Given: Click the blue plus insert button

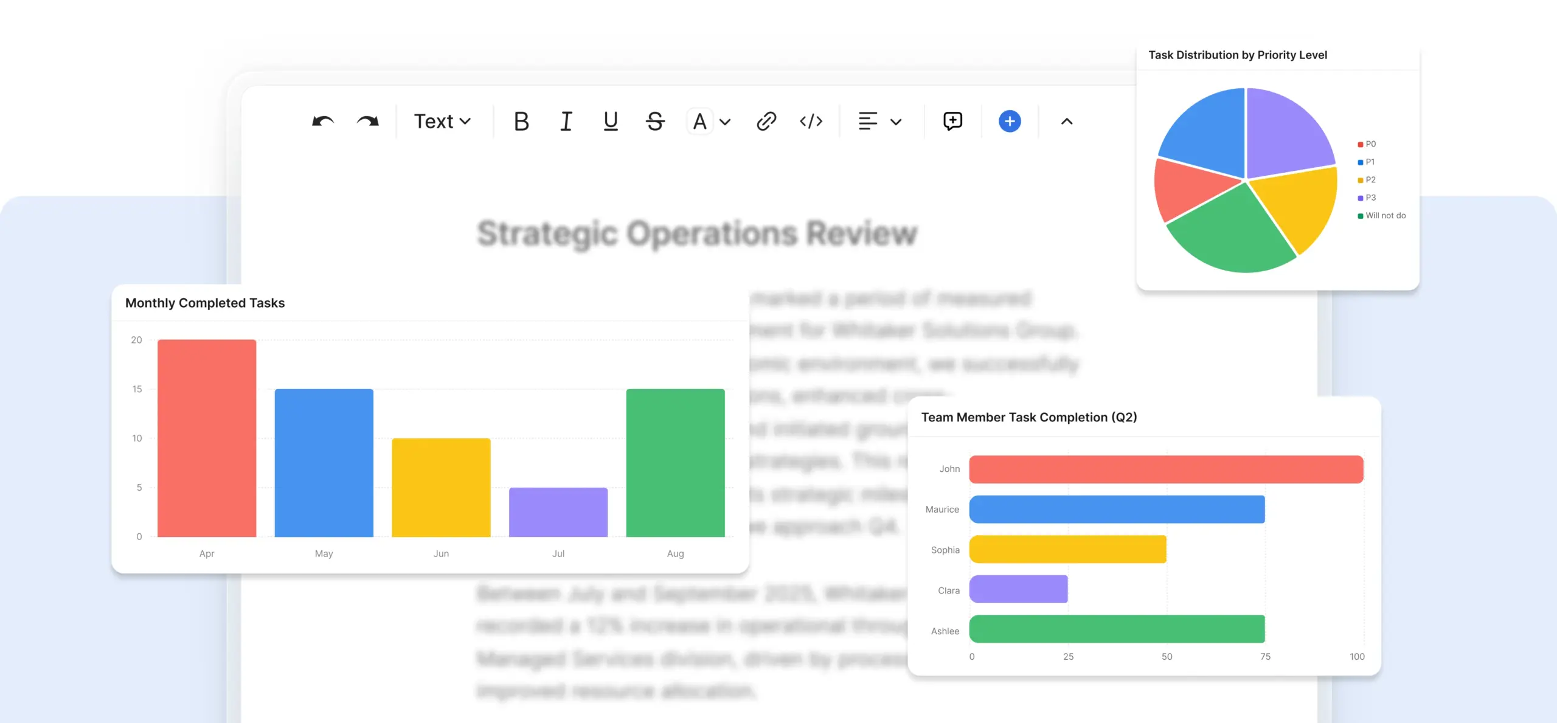Looking at the screenshot, I should click(1010, 122).
